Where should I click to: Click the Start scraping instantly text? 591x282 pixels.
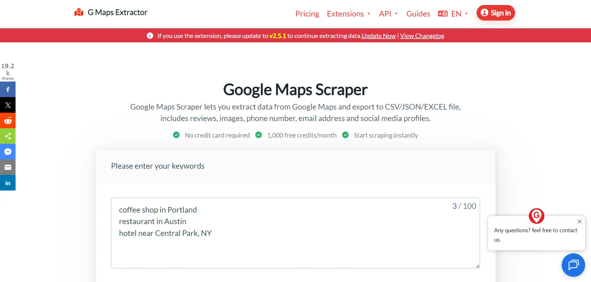pyautogui.click(x=386, y=135)
